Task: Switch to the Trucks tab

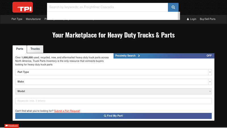Action: click(35, 49)
